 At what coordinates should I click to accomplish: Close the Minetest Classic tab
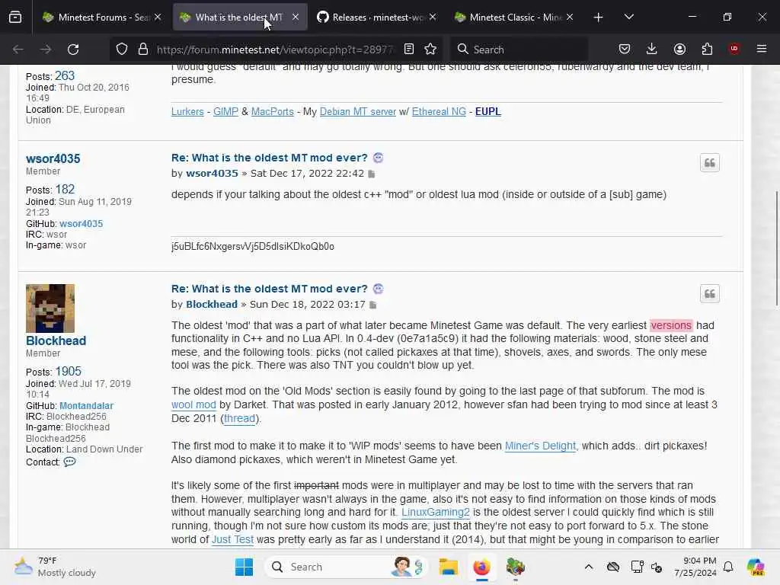click(570, 17)
